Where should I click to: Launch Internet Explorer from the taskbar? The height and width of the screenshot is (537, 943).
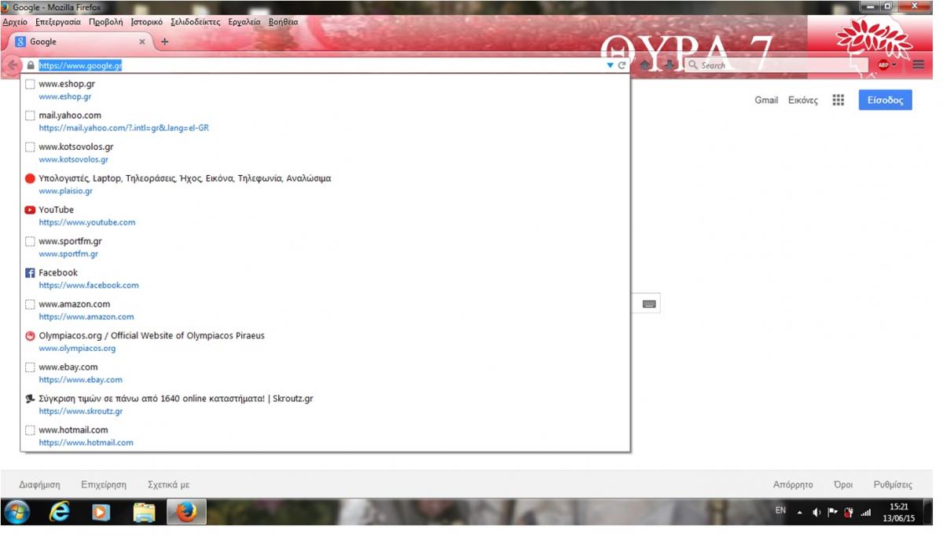click(x=60, y=513)
